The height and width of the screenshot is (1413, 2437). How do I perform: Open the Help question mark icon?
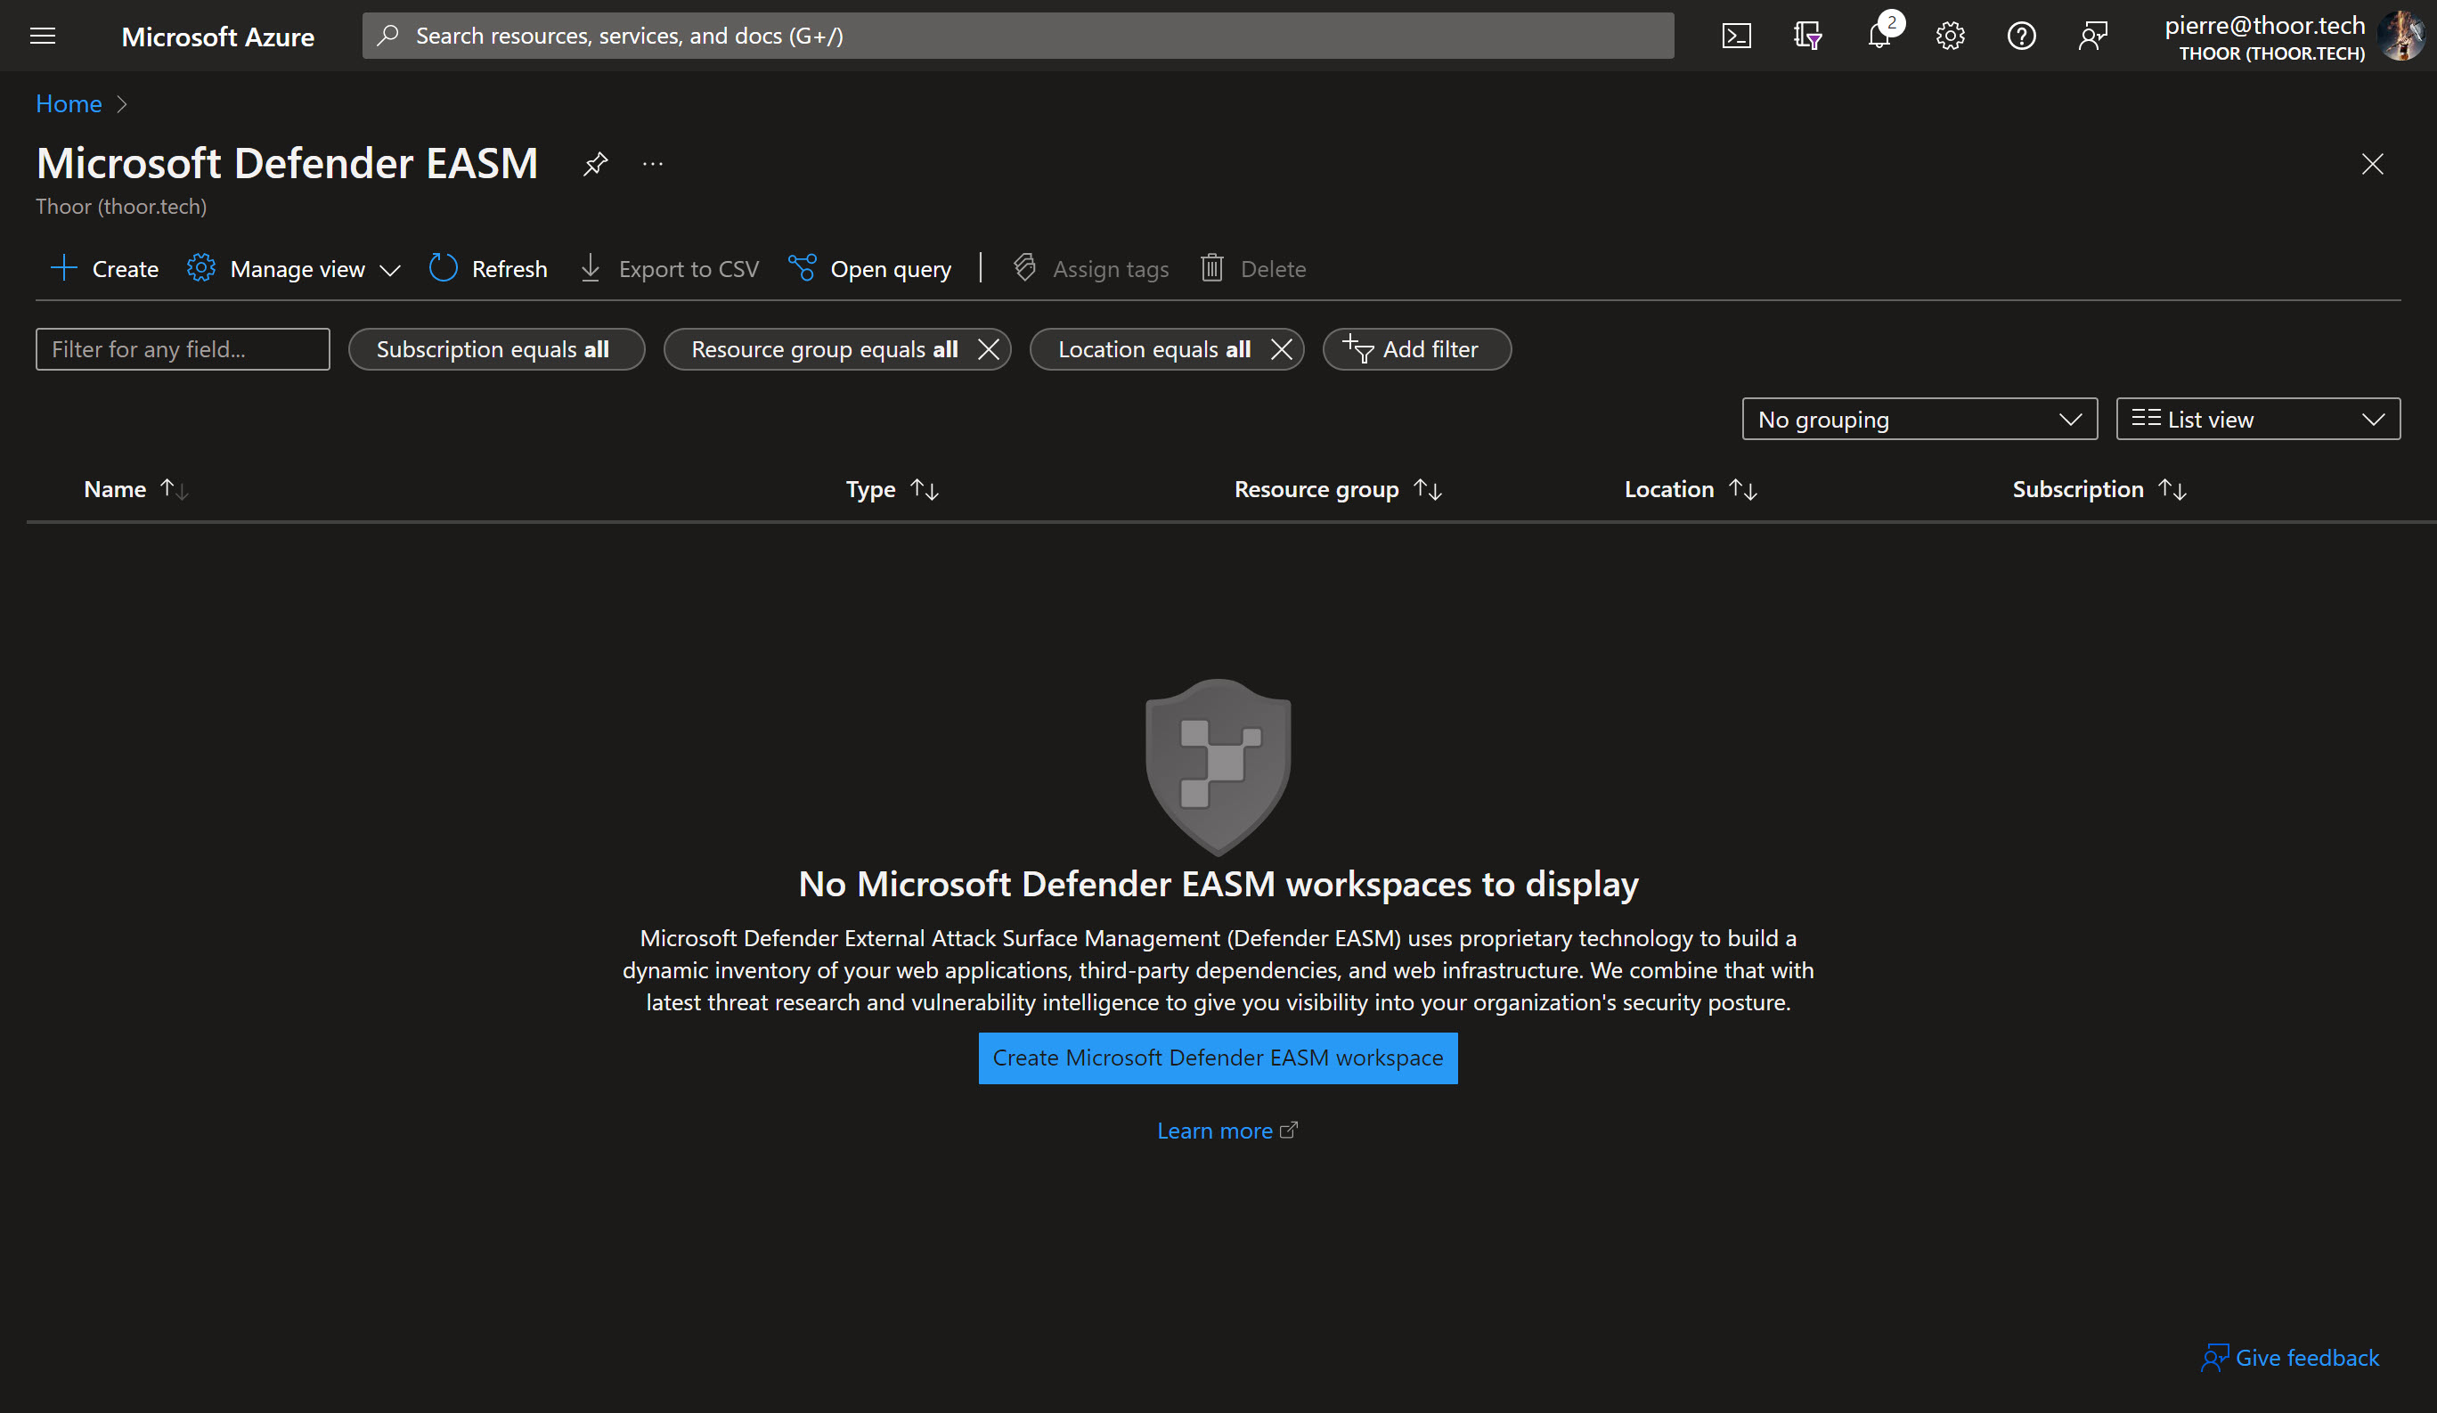tap(2021, 36)
